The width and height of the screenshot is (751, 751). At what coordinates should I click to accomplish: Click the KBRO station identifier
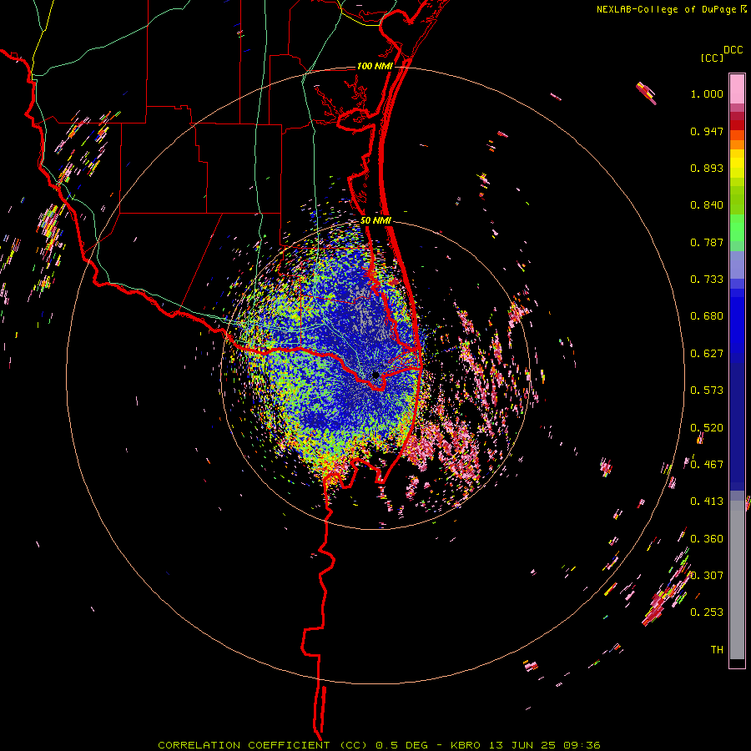point(466,745)
